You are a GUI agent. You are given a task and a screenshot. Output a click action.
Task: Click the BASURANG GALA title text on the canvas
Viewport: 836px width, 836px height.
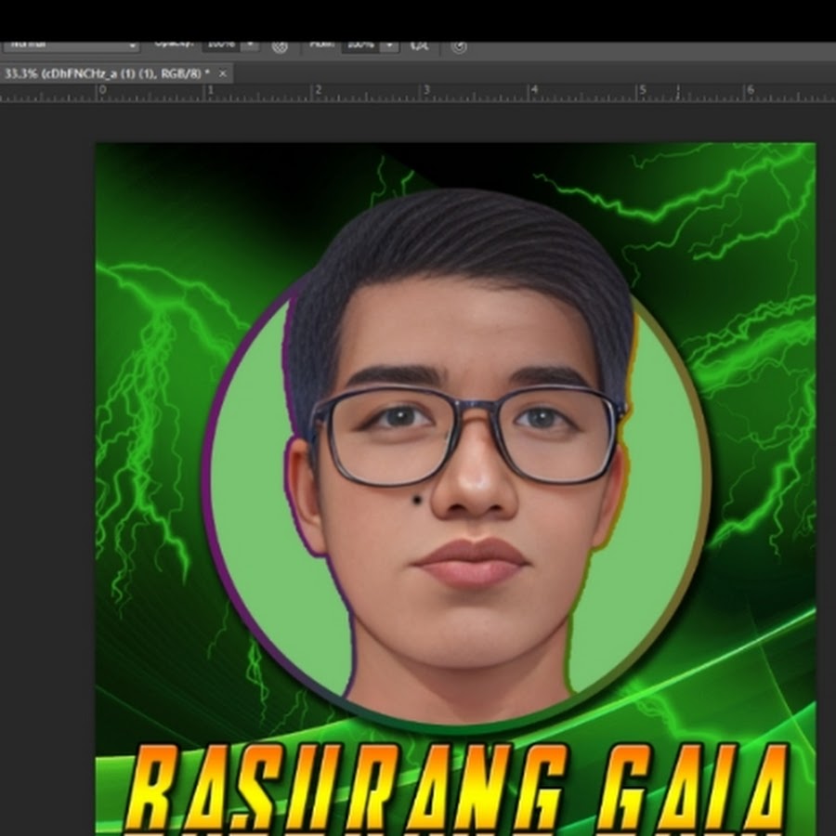pyautogui.click(x=457, y=789)
